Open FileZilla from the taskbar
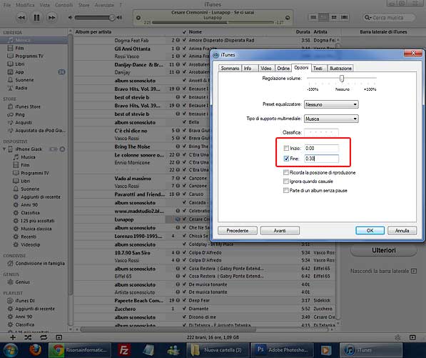426x358 pixels. [x=124, y=350]
